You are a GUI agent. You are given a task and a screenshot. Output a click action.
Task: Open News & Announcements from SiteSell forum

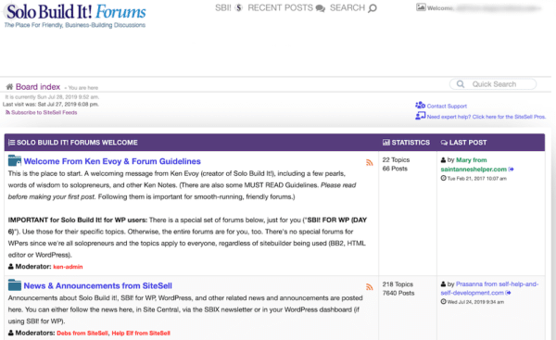click(x=98, y=285)
